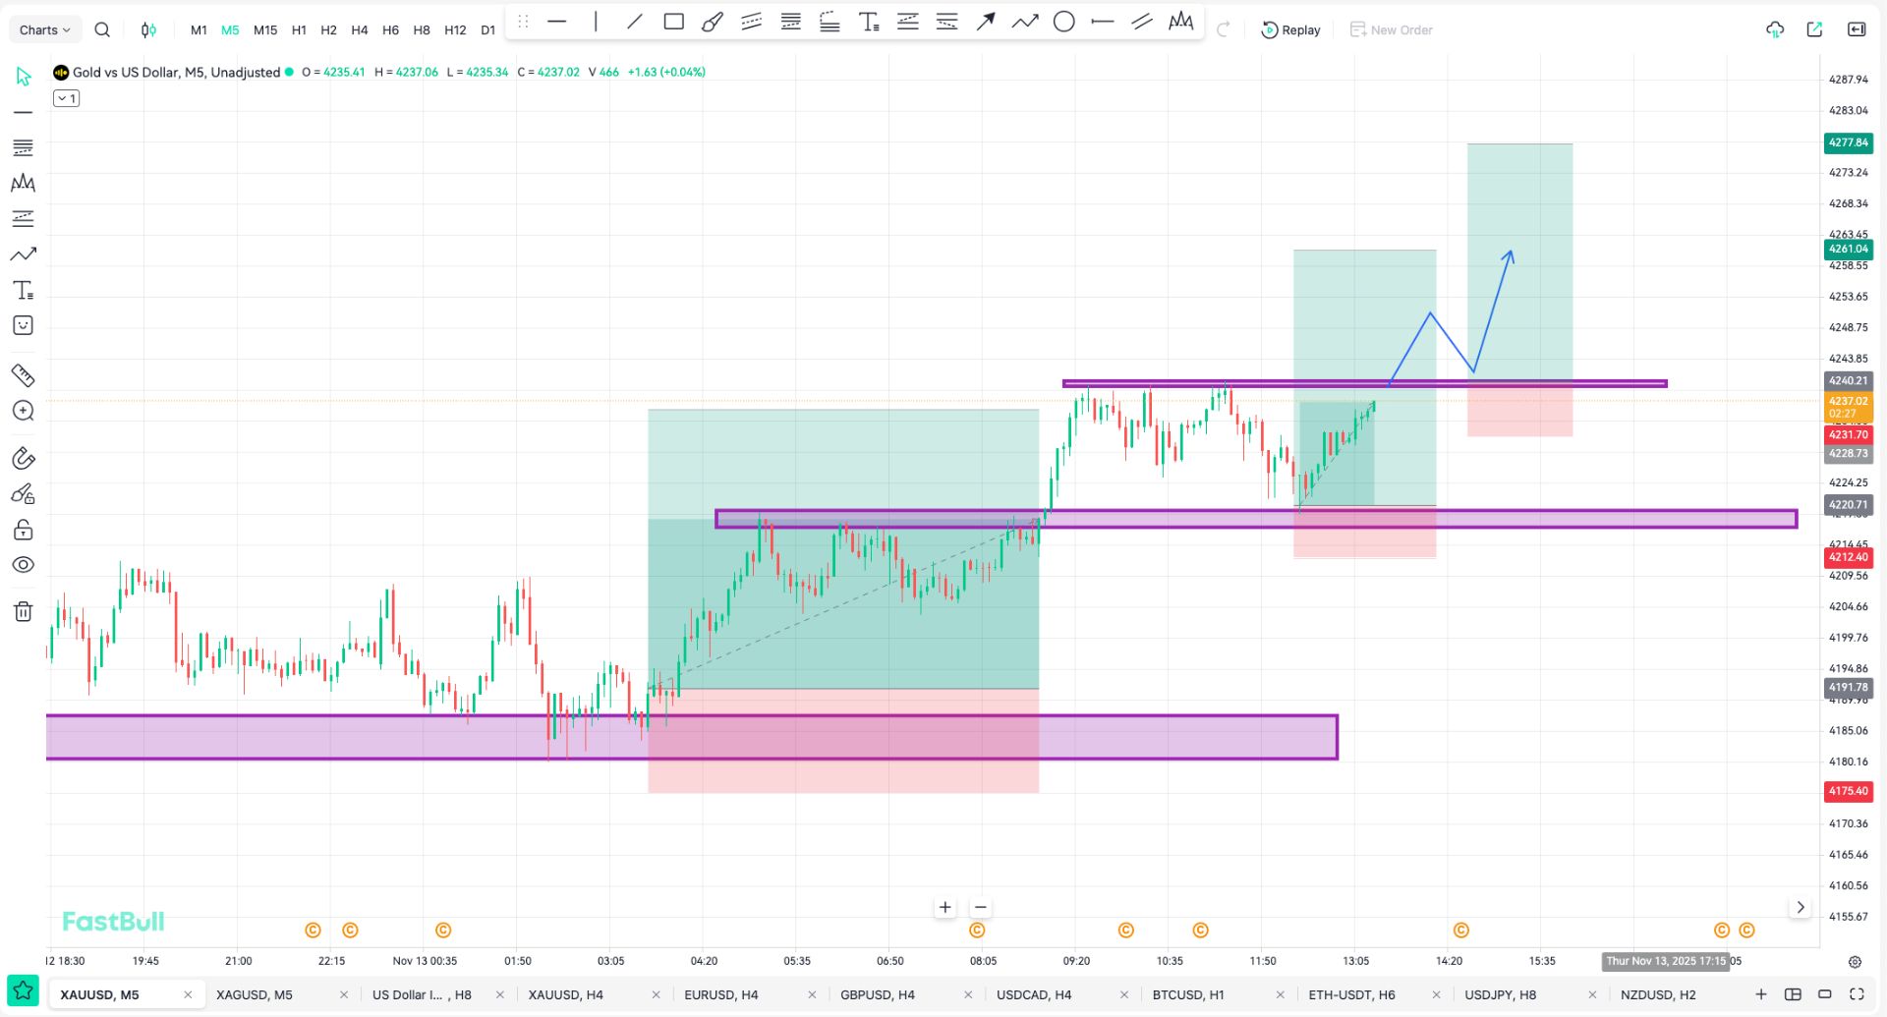Screen dimensions: 1887x1017
Task: Open the EURUSD, H4 chart tab
Action: point(720,994)
